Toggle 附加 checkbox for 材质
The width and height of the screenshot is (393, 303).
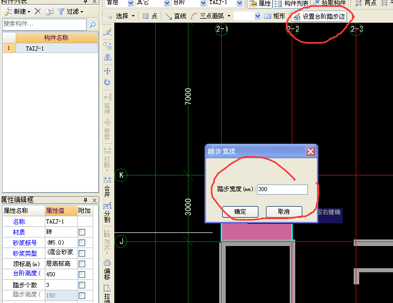point(82,232)
